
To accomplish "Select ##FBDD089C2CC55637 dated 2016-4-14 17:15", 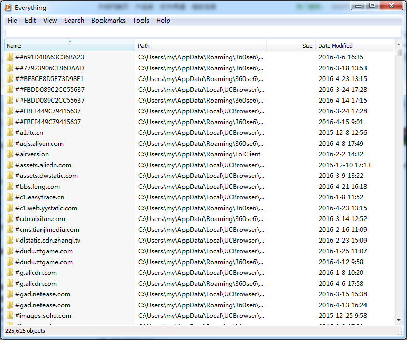I will coord(50,101).
